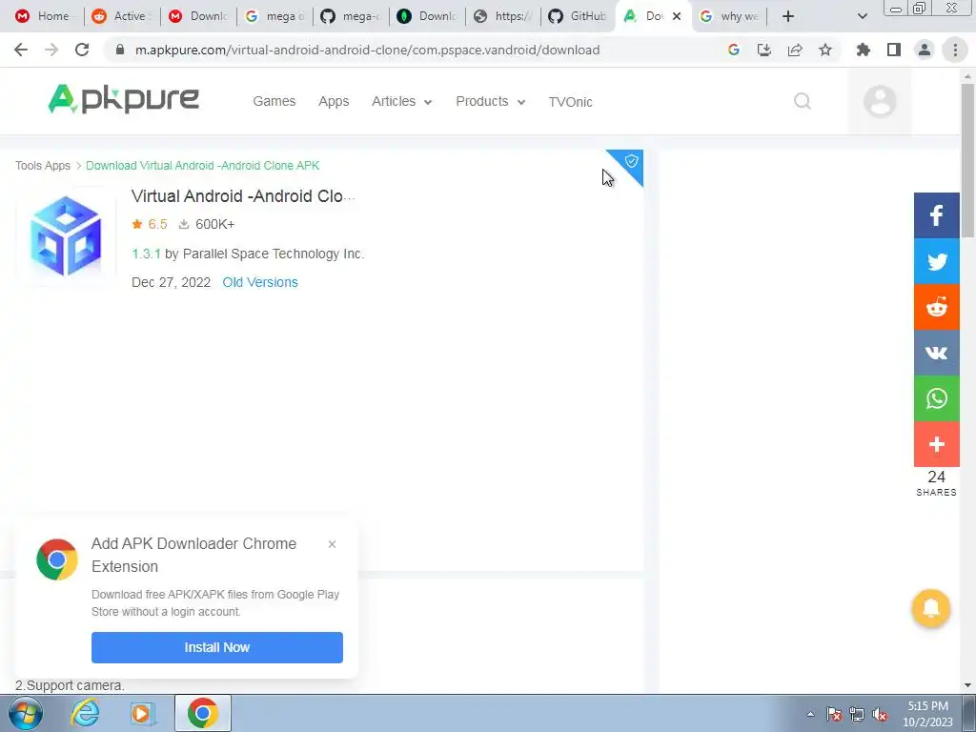Open the tab search dropdown arrow
This screenshot has width=976, height=732.
point(862,16)
